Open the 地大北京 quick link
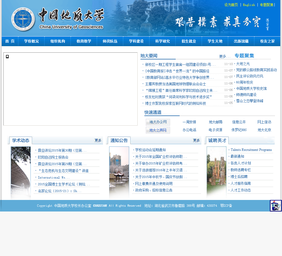 [264, 130]
